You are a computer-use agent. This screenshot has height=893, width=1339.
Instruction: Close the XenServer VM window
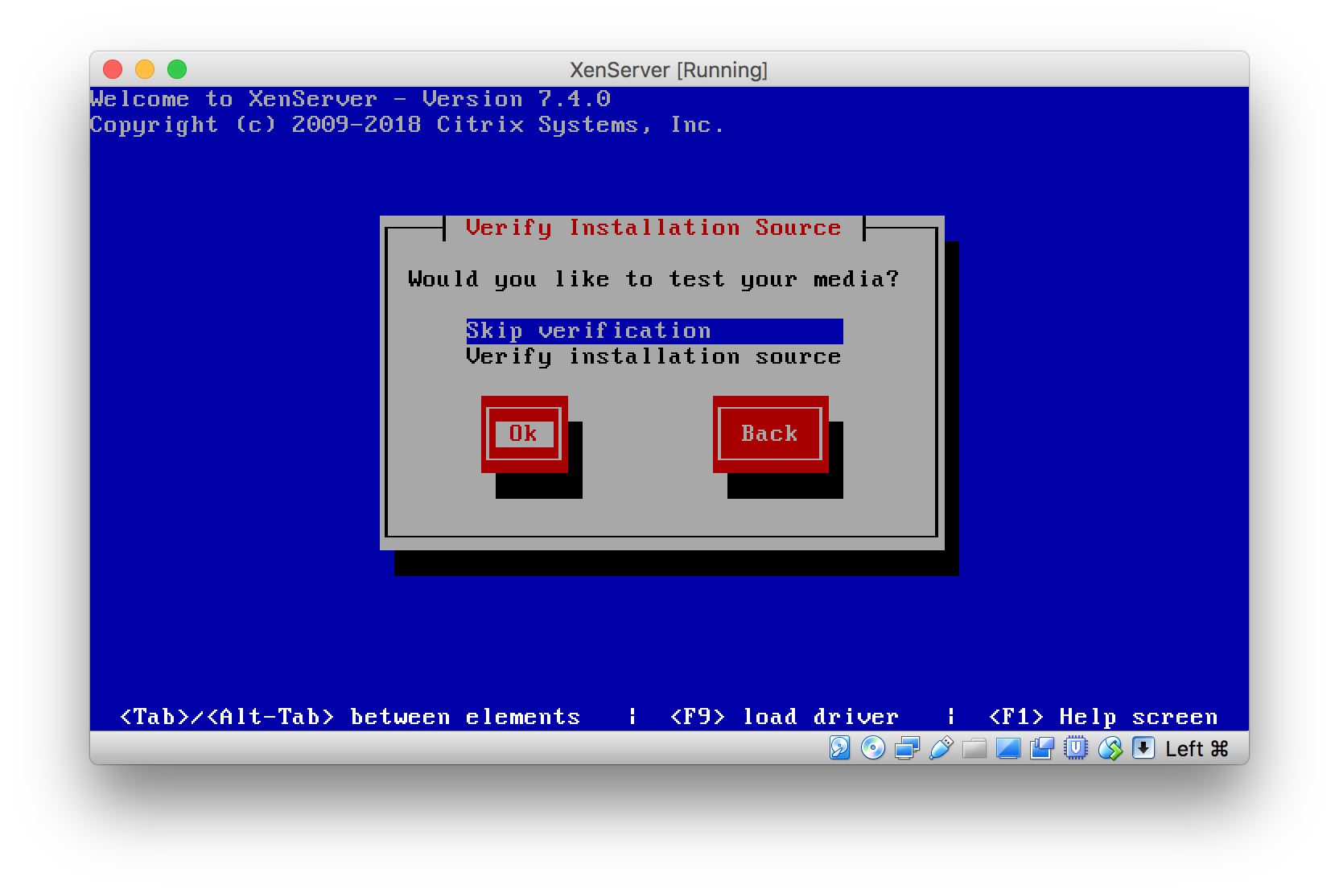(x=113, y=69)
